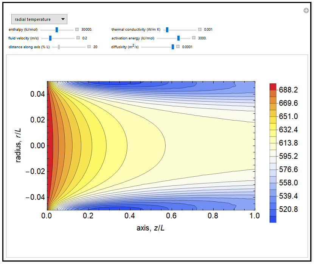This screenshot has height=265, width=314.
Task: Click the thermal conductivity slider handle
Action: (167, 29)
